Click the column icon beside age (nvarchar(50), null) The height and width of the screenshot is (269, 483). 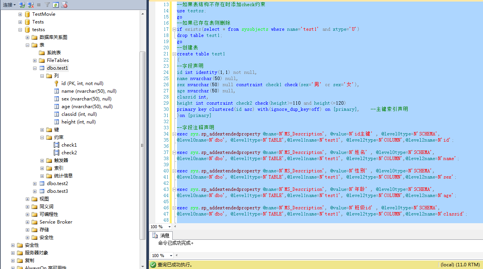click(57, 107)
